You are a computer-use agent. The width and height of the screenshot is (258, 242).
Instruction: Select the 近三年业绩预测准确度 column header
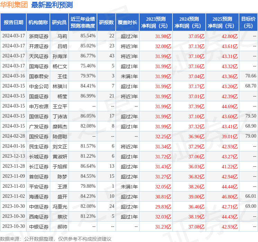click(82, 22)
